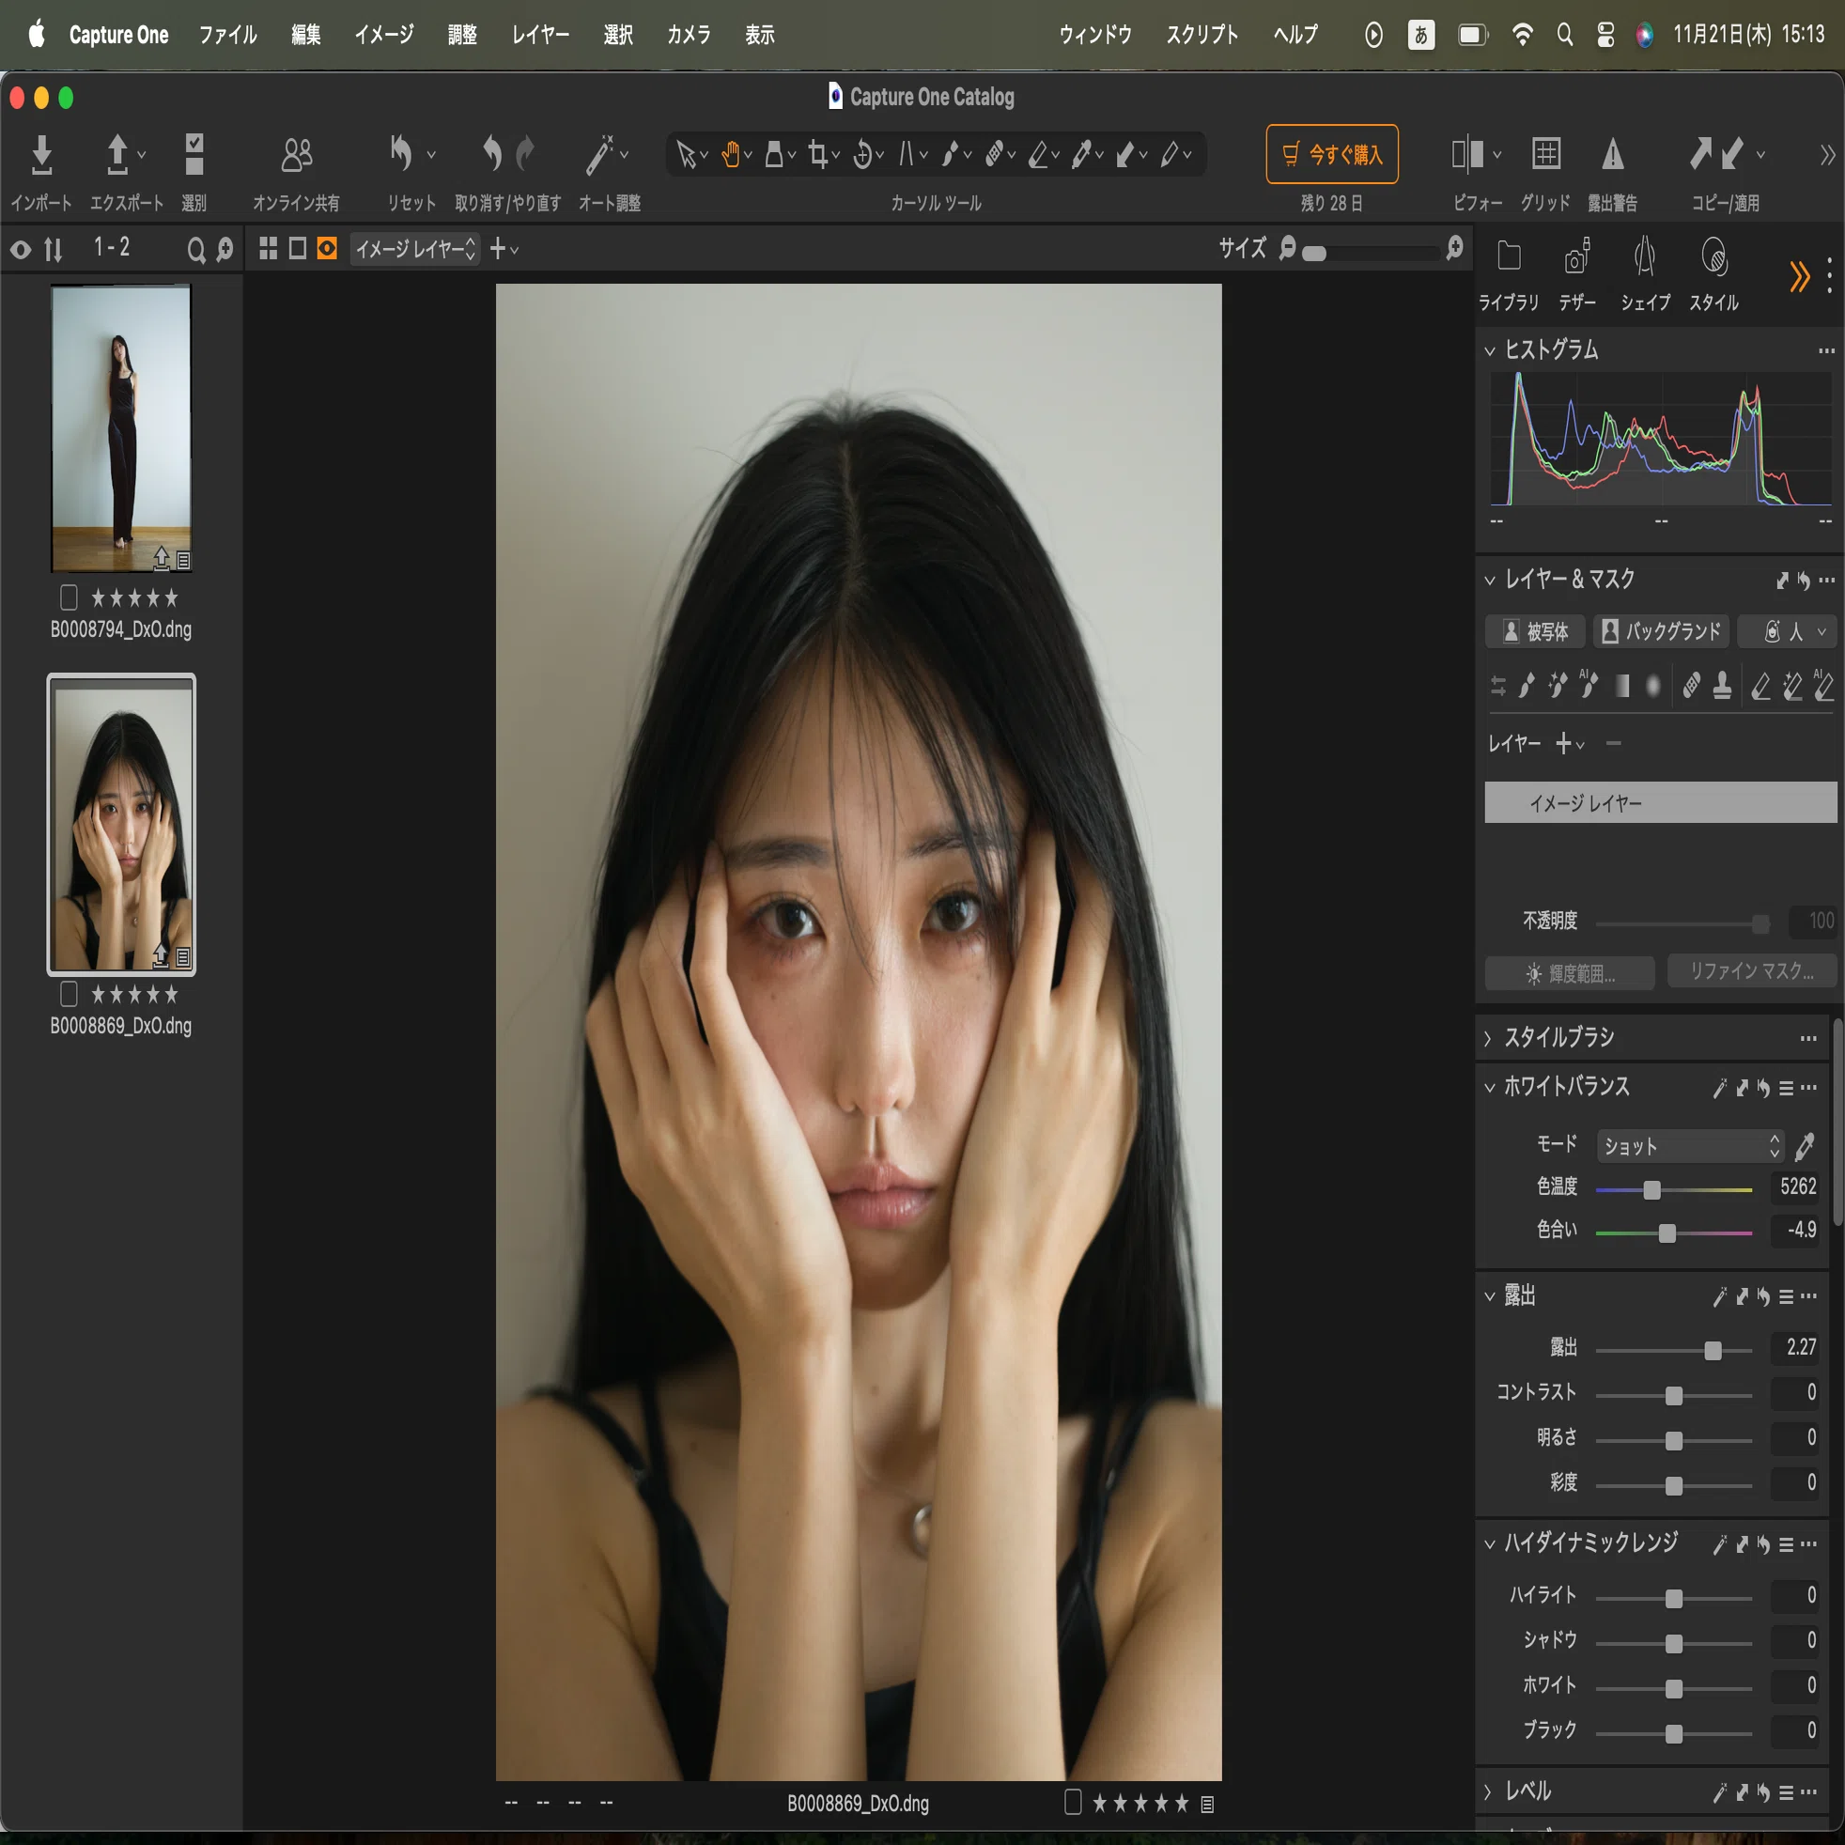Image resolution: width=1845 pixels, height=1845 pixels.
Task: Select the eyedropper color picker cursor tool
Action: (x=1082, y=154)
